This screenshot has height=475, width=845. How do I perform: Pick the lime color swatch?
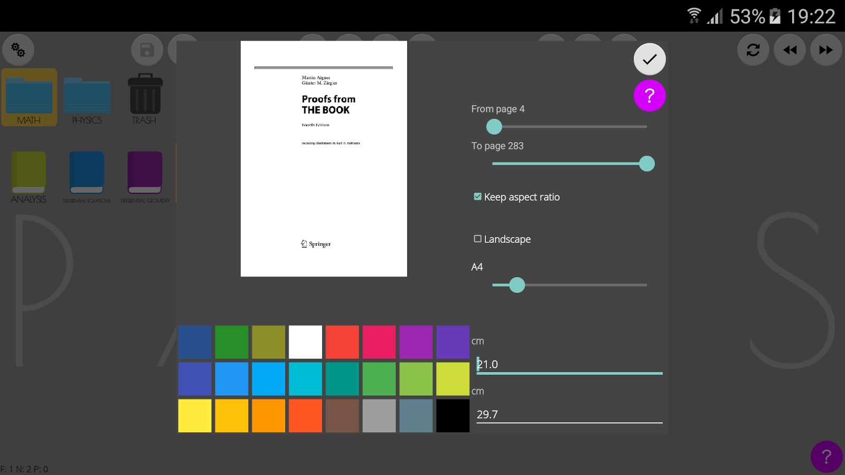[453, 379]
